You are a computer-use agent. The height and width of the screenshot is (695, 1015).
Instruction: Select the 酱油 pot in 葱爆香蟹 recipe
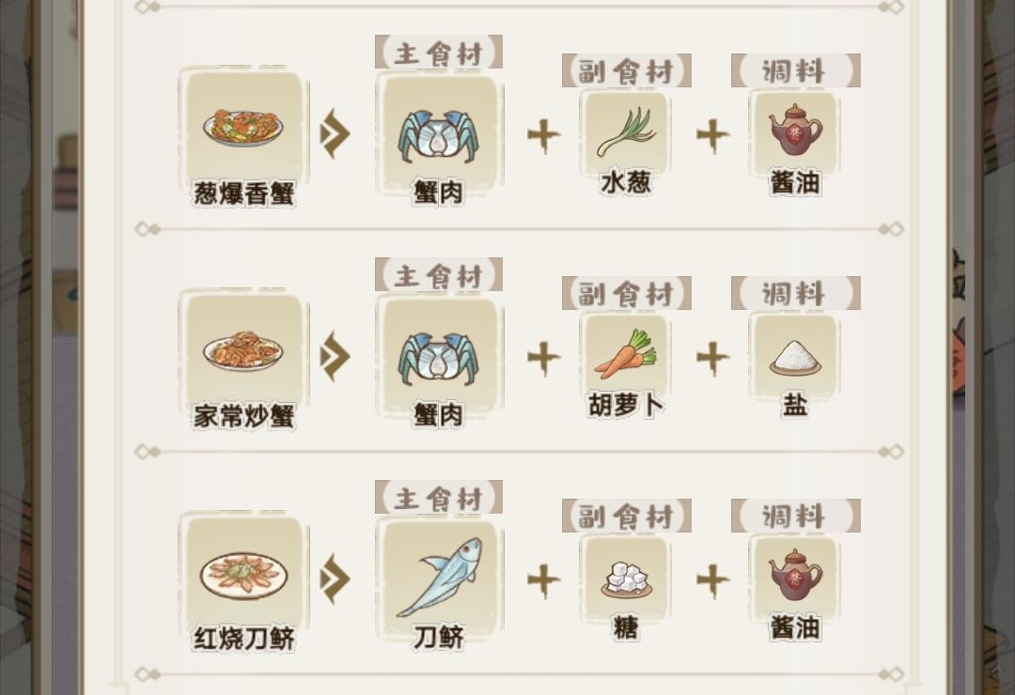pyautogui.click(x=795, y=130)
